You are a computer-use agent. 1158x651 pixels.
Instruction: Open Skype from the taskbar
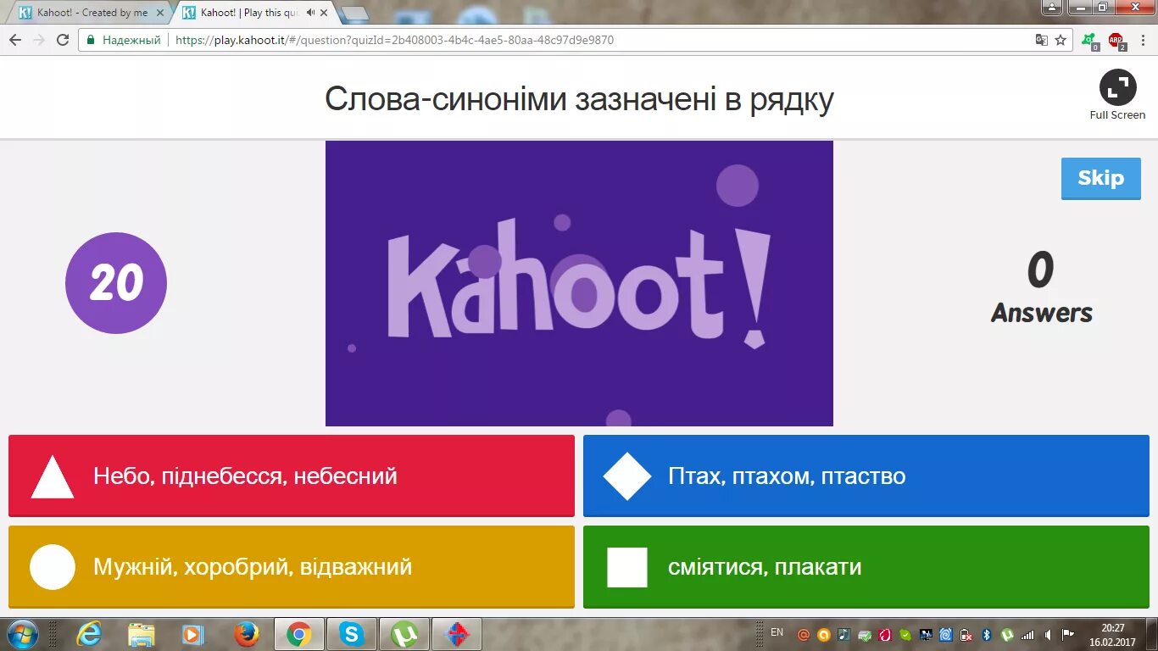351,634
